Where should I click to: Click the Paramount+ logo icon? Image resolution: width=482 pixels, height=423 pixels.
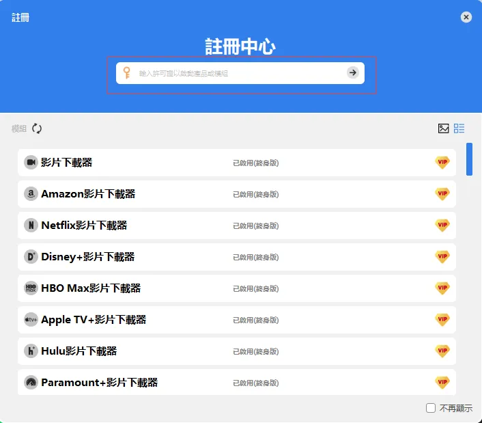click(31, 383)
